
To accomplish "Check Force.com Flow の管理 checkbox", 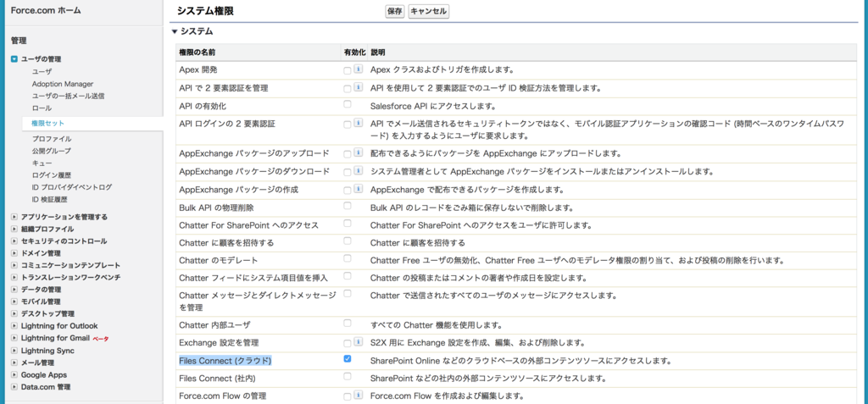I will click(x=347, y=397).
